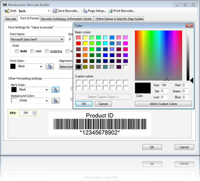Image resolution: width=200 pixels, height=181 pixels.
Task: Click Cancel in the Color dialog
Action: (x=103, y=104)
